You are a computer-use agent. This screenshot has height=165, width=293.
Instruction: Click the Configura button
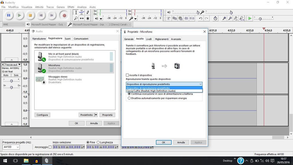pyautogui.click(x=42, y=115)
